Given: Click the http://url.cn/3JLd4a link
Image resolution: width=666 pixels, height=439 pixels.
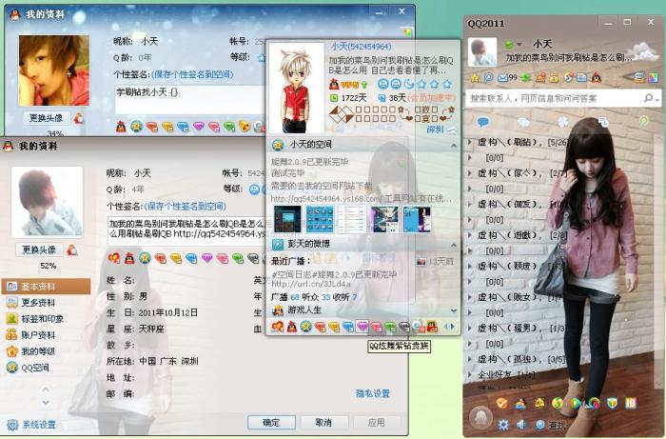Looking at the screenshot, I should click(x=311, y=284).
